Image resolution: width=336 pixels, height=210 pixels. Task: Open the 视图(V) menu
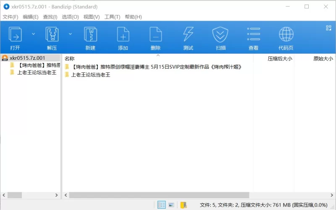pos(92,17)
